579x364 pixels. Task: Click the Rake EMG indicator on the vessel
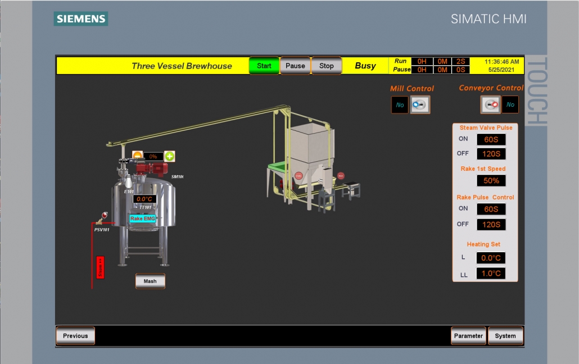(x=143, y=219)
